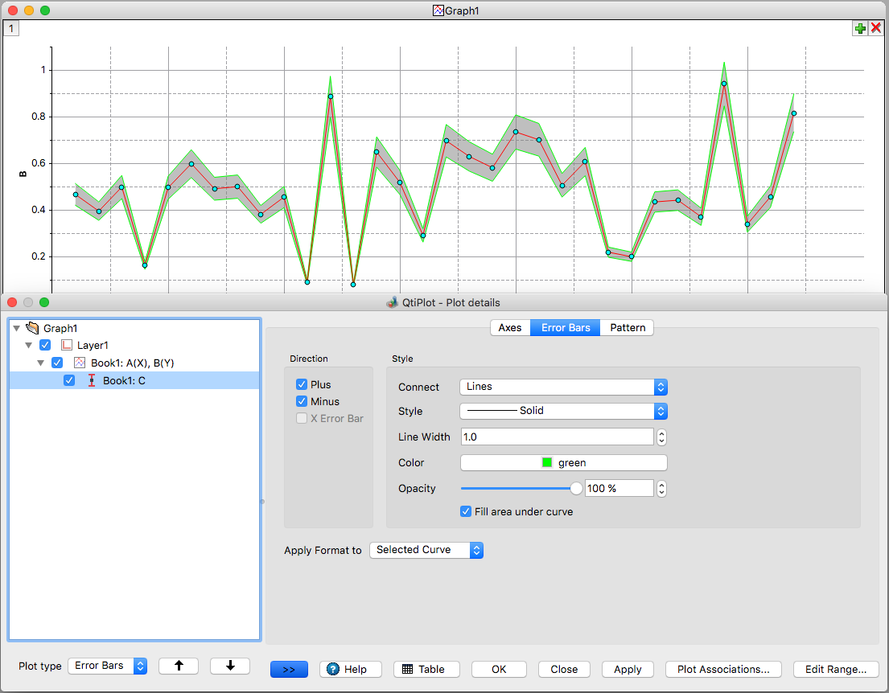Disable Fill area under curve
The image size is (889, 693).
tap(466, 511)
